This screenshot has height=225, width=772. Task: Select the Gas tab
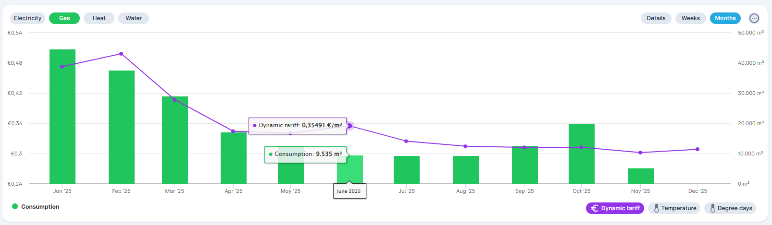64,18
